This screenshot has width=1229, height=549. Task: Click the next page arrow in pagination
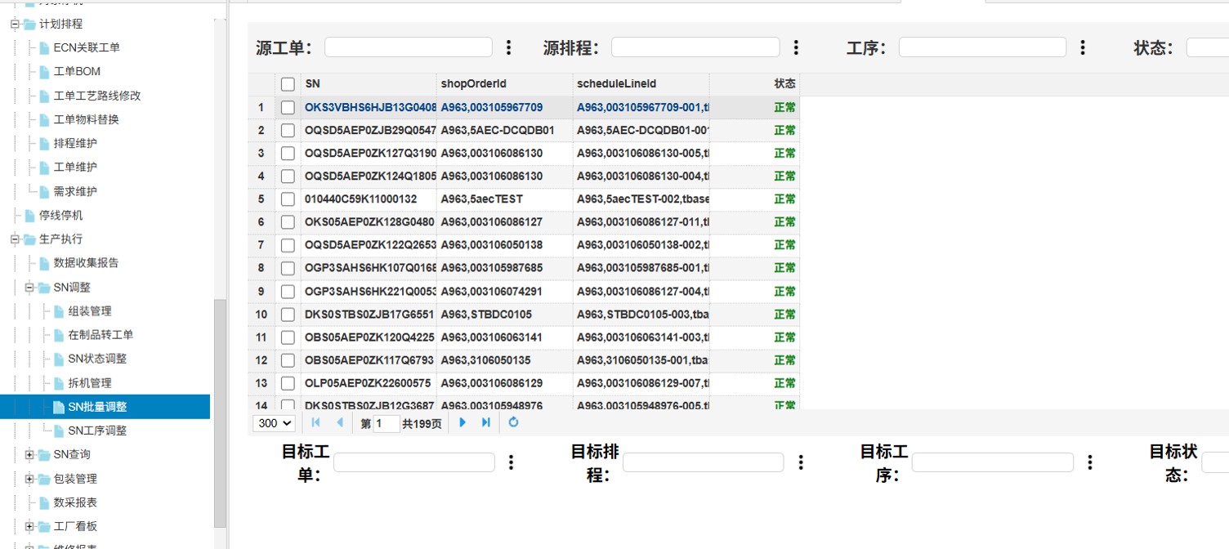[463, 422]
